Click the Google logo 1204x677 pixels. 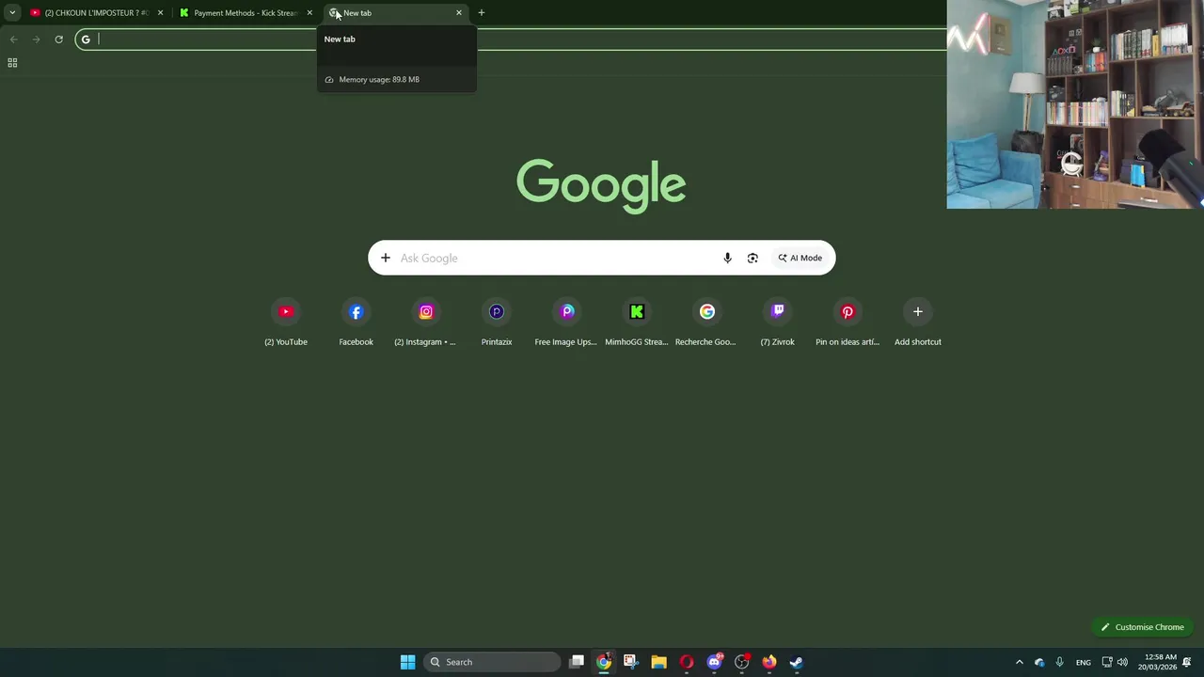(x=601, y=185)
